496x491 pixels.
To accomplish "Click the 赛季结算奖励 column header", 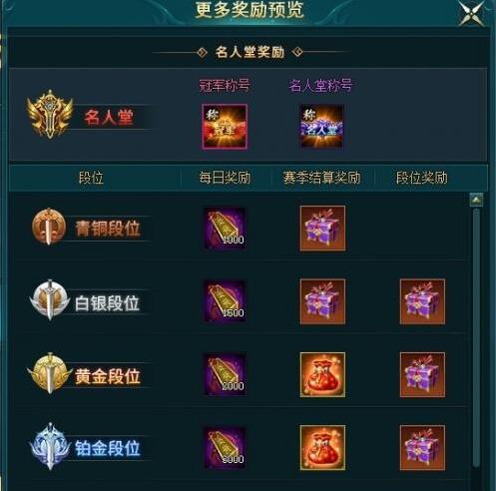I will point(321,178).
